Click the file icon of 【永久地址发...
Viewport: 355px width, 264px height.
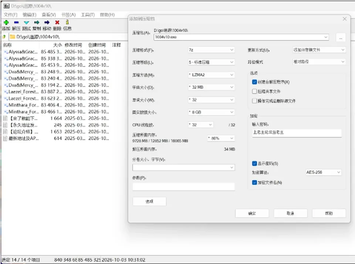tap(5, 125)
